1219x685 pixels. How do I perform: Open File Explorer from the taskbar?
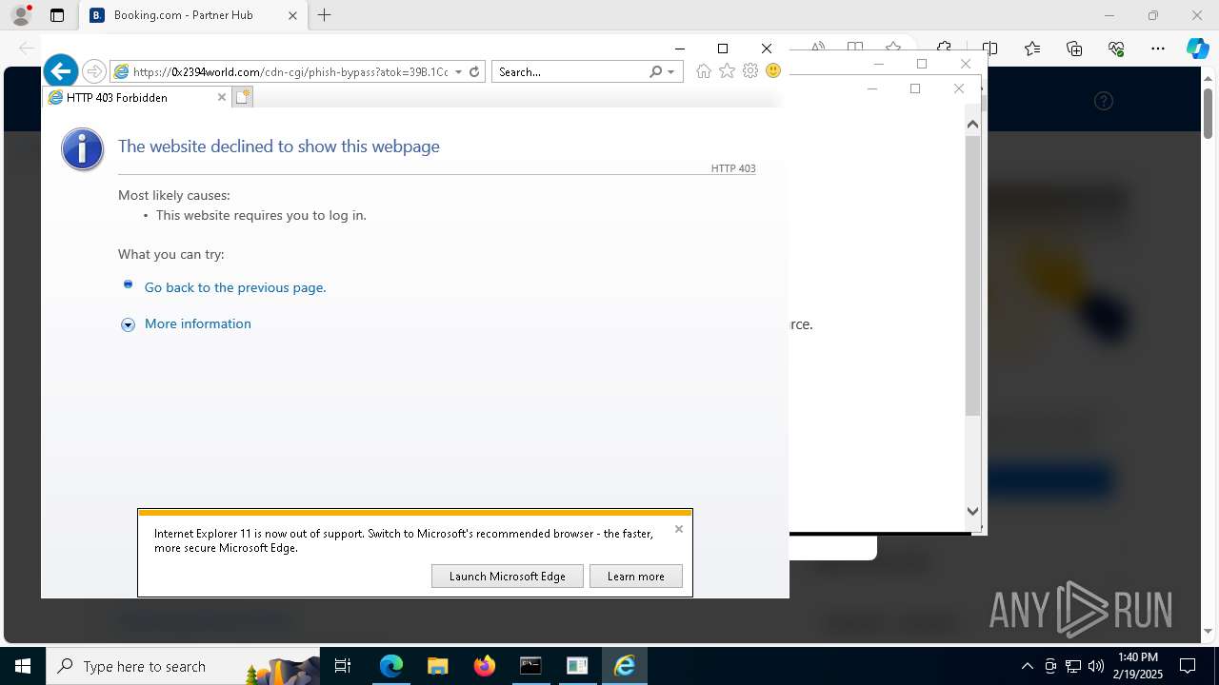[438, 666]
